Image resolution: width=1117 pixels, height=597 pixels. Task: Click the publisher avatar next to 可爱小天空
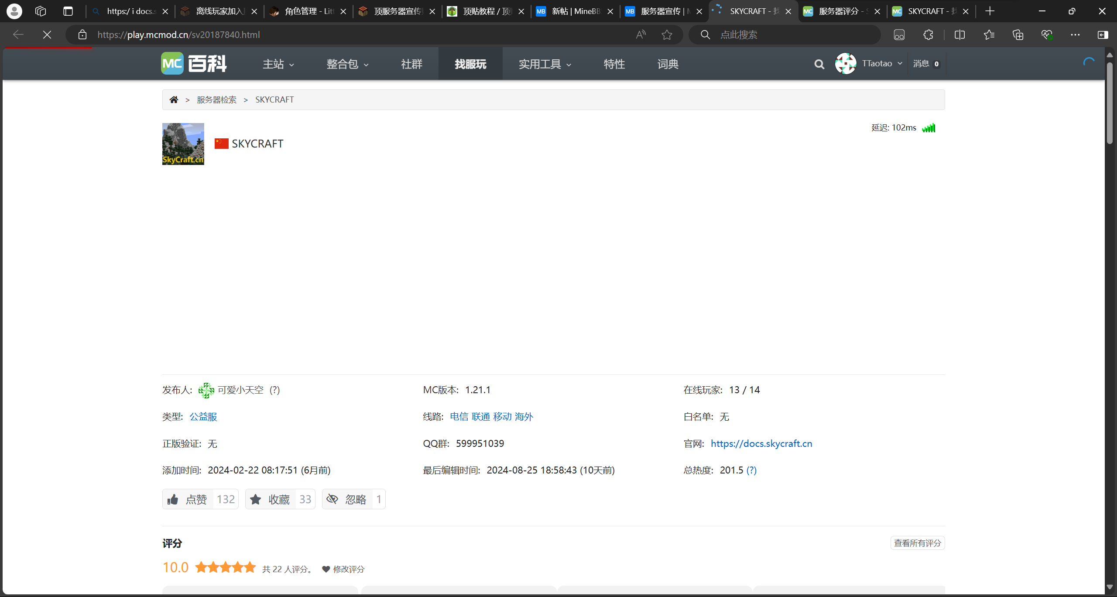(206, 390)
